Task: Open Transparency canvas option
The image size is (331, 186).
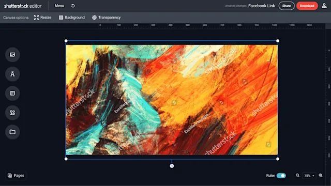Action: point(106,18)
